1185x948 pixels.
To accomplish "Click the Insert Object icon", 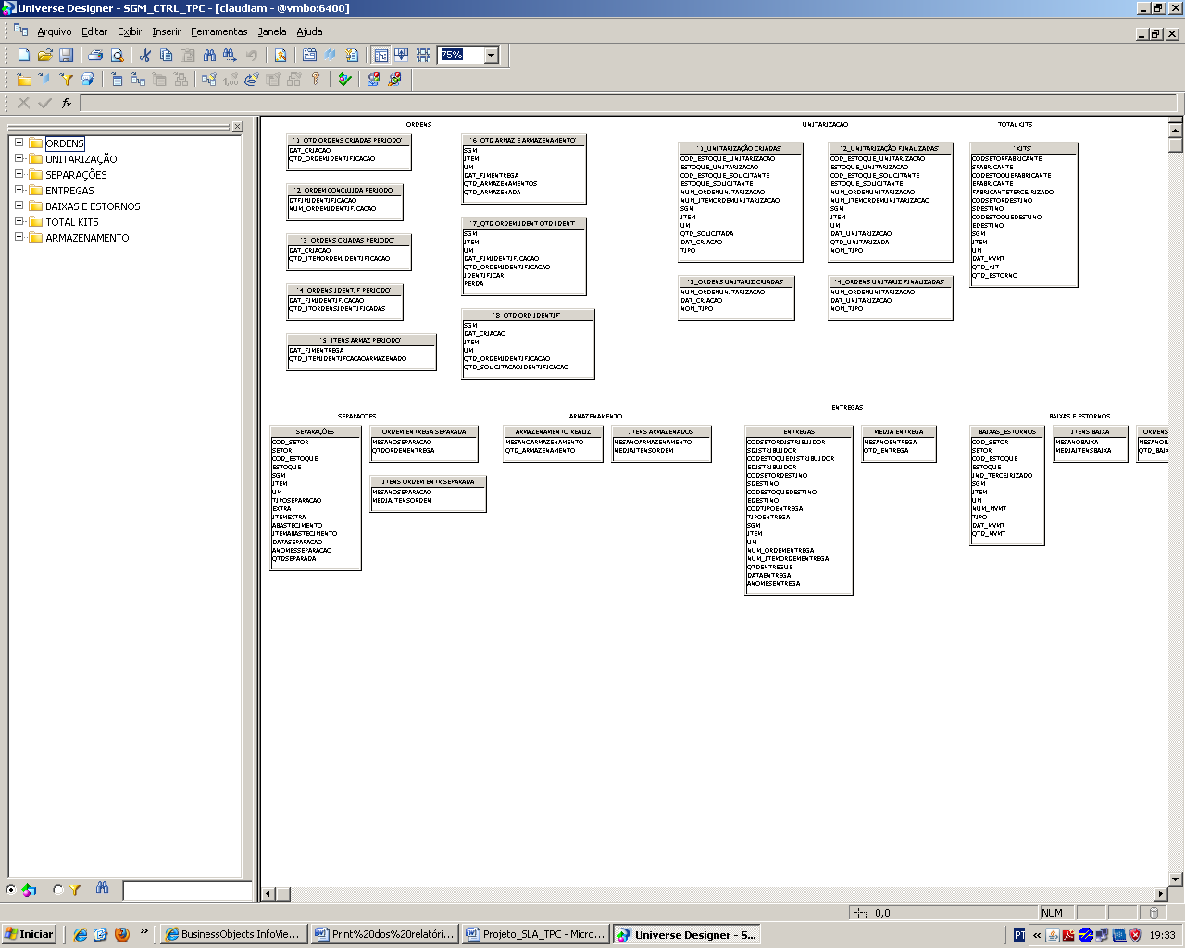I will (44, 80).
